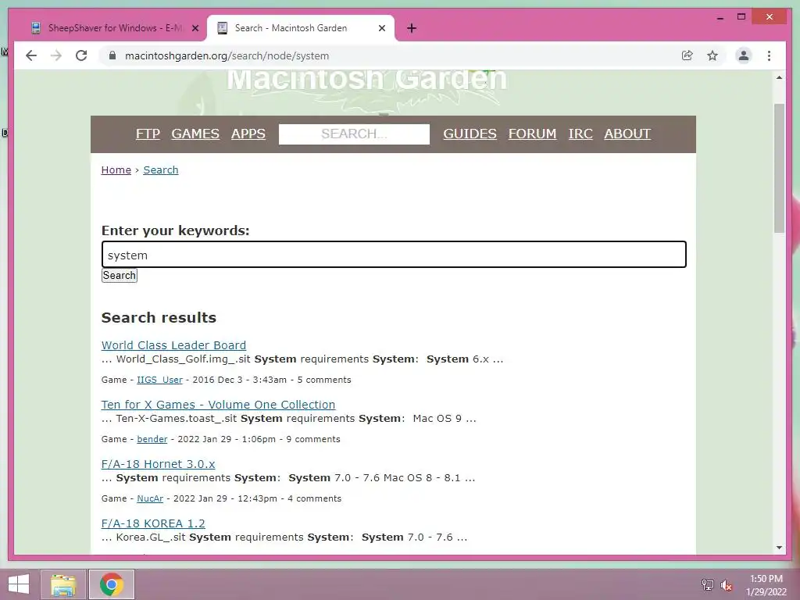Reload the Macintosh Garden page
The image size is (800, 600).
click(81, 55)
